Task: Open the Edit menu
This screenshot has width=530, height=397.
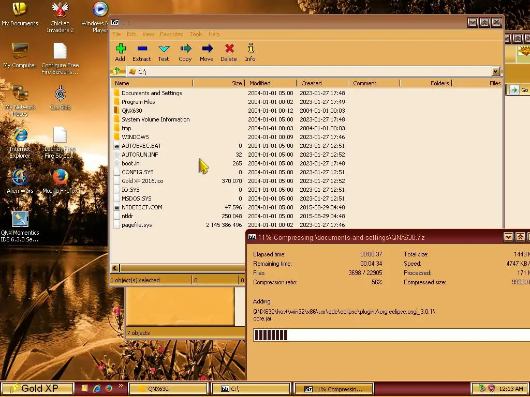Action: click(x=131, y=34)
